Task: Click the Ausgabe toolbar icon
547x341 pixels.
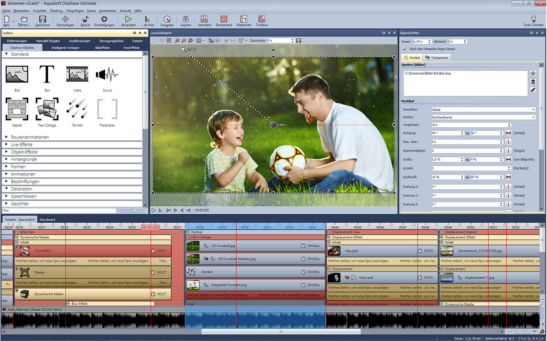Action: (167, 20)
